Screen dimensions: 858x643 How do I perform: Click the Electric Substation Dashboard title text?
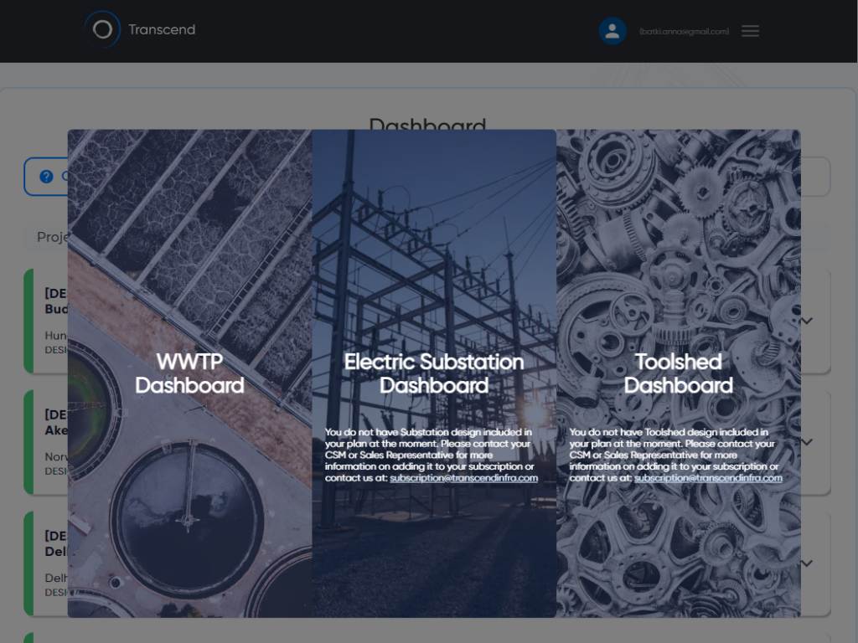(x=434, y=373)
